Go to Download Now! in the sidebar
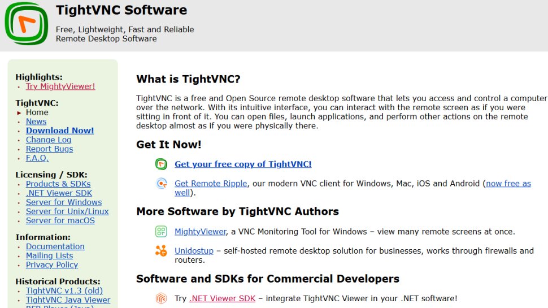Screen dimensions: 548x308 pos(60,131)
